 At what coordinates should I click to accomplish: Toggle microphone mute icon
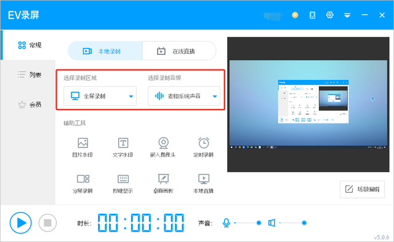pyautogui.click(x=226, y=223)
